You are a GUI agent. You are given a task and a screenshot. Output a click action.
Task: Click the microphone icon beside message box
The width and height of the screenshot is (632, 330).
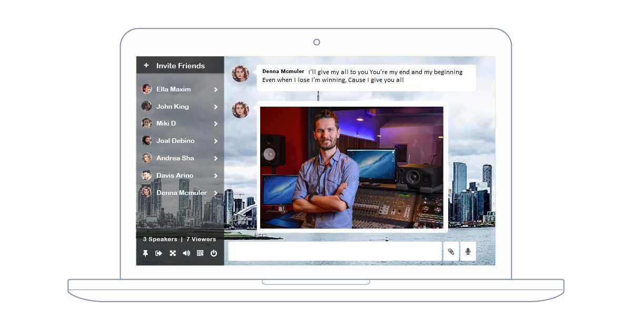click(x=468, y=252)
